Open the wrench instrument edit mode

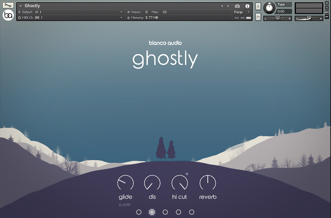(8, 5)
